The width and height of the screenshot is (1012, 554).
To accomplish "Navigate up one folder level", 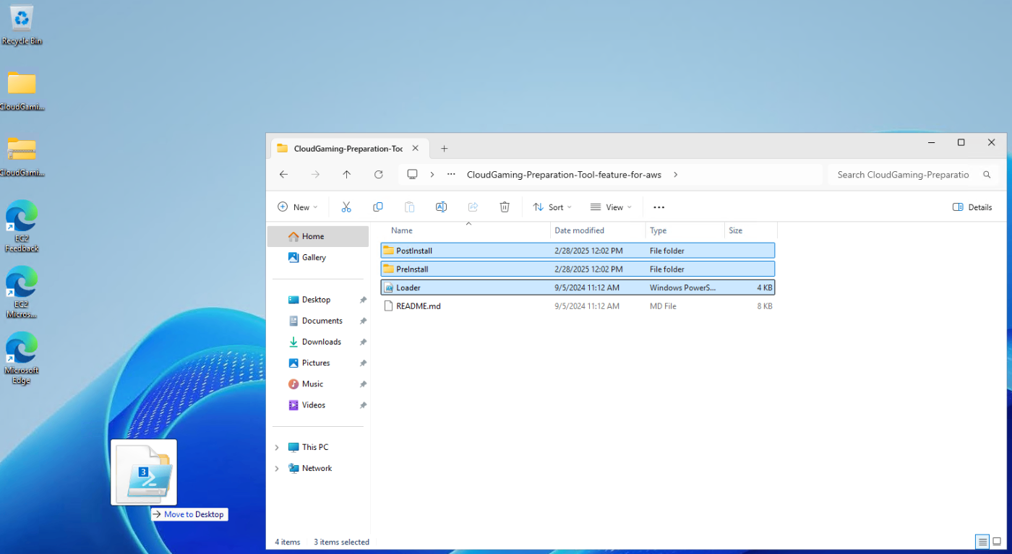I will (347, 175).
